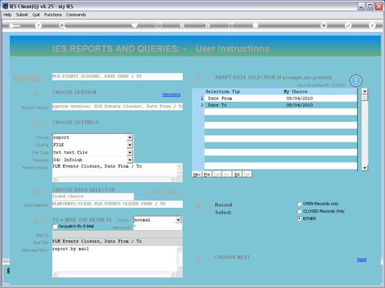Select CLOSED Records Only radio button
This screenshot has width=385, height=288.
[299, 211]
